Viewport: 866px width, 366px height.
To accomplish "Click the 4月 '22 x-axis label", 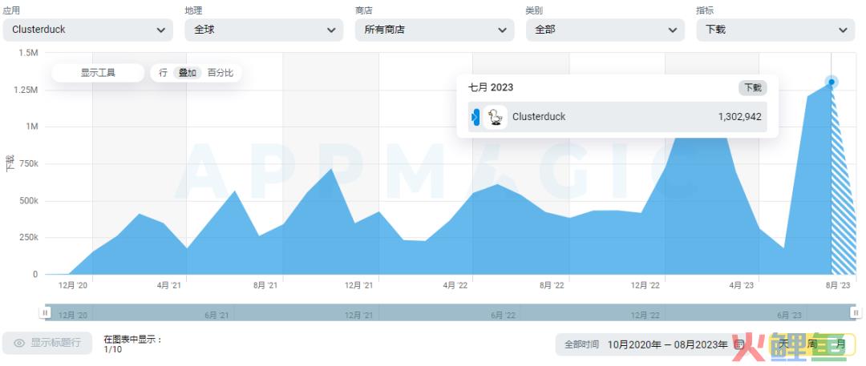I will (455, 285).
